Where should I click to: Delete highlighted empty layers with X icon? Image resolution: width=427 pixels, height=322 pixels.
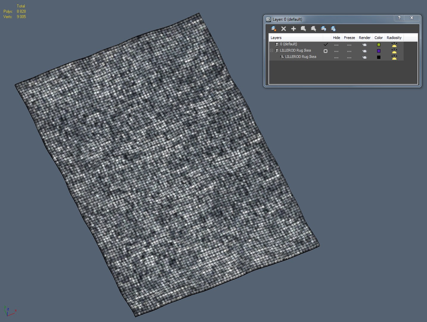[x=283, y=29]
